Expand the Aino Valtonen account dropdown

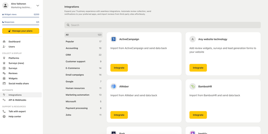38,6
